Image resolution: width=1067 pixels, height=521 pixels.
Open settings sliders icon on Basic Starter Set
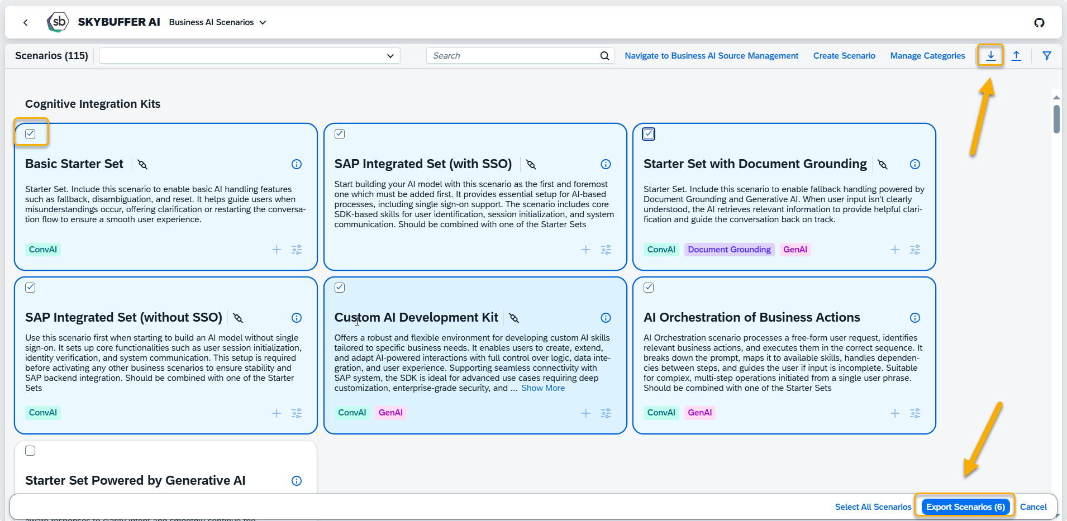[x=297, y=250]
